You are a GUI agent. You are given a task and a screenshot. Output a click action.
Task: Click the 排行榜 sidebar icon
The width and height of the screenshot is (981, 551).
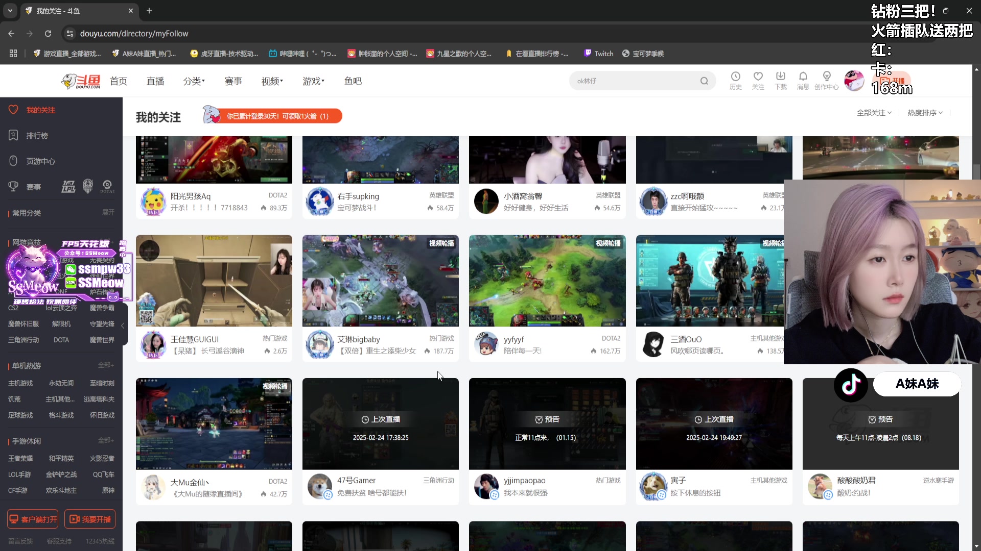tap(13, 135)
